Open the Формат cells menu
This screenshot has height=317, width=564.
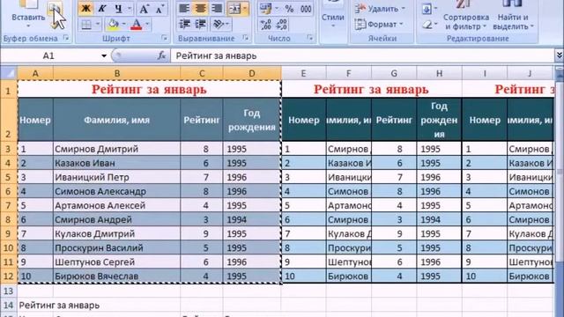click(379, 25)
